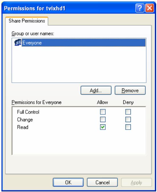Click the question mark Help button

140,8
